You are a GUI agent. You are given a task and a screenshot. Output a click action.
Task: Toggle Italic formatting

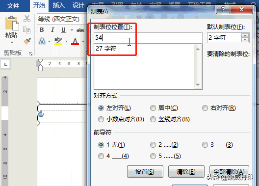point(52,30)
